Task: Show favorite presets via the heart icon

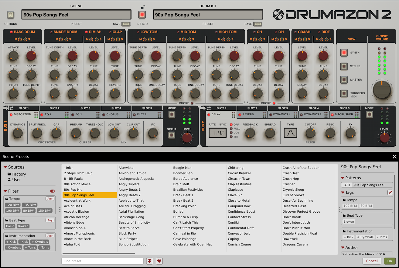Action: [159, 261]
